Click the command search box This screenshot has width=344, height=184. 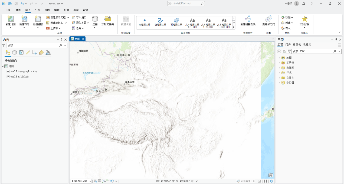click(186, 4)
